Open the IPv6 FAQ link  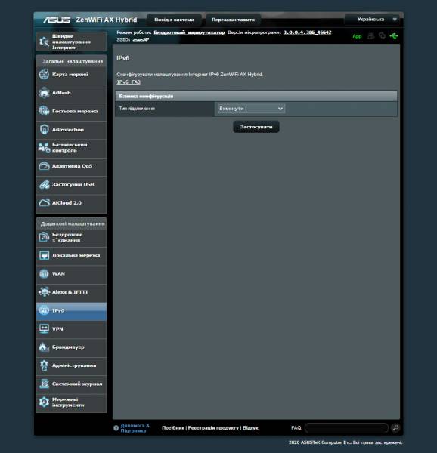point(129,82)
